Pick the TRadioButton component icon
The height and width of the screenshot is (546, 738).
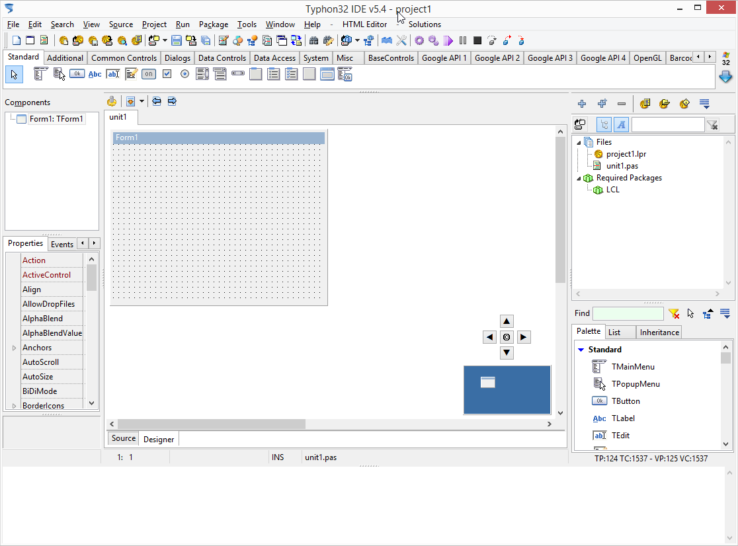184,74
